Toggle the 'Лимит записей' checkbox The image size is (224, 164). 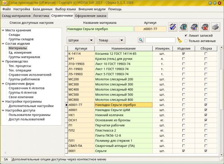tap(186, 36)
